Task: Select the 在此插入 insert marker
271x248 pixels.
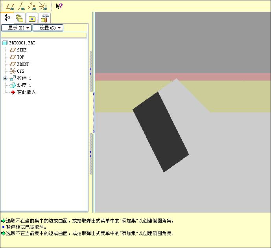Action: coord(26,92)
